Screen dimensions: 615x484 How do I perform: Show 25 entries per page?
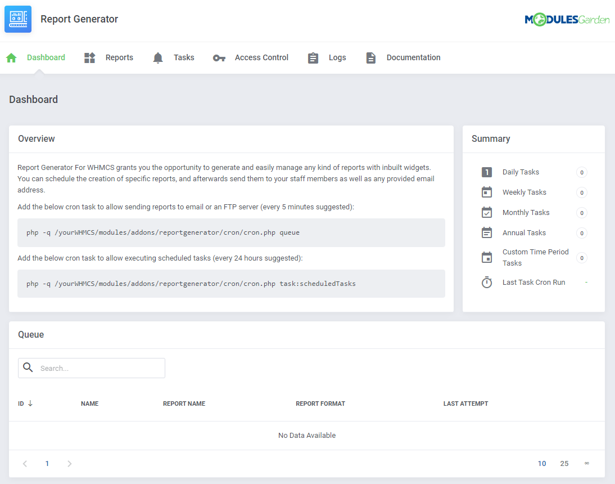(564, 464)
